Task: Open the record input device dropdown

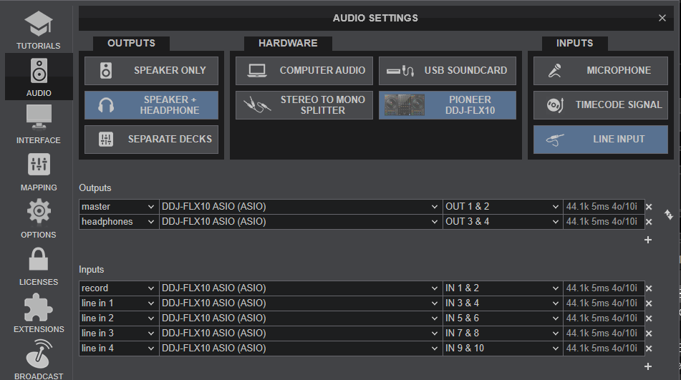Action: pyautogui.click(x=300, y=288)
